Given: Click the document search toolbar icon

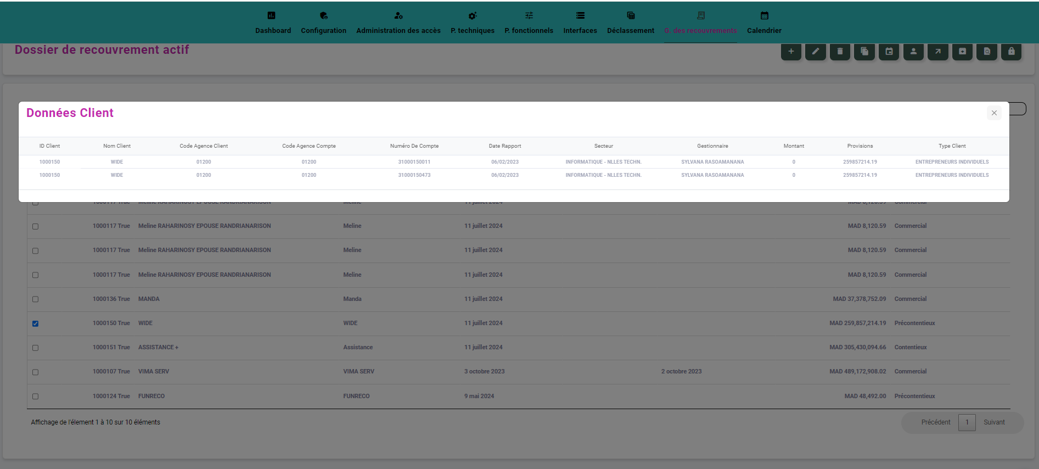Looking at the screenshot, I should pyautogui.click(x=987, y=52).
